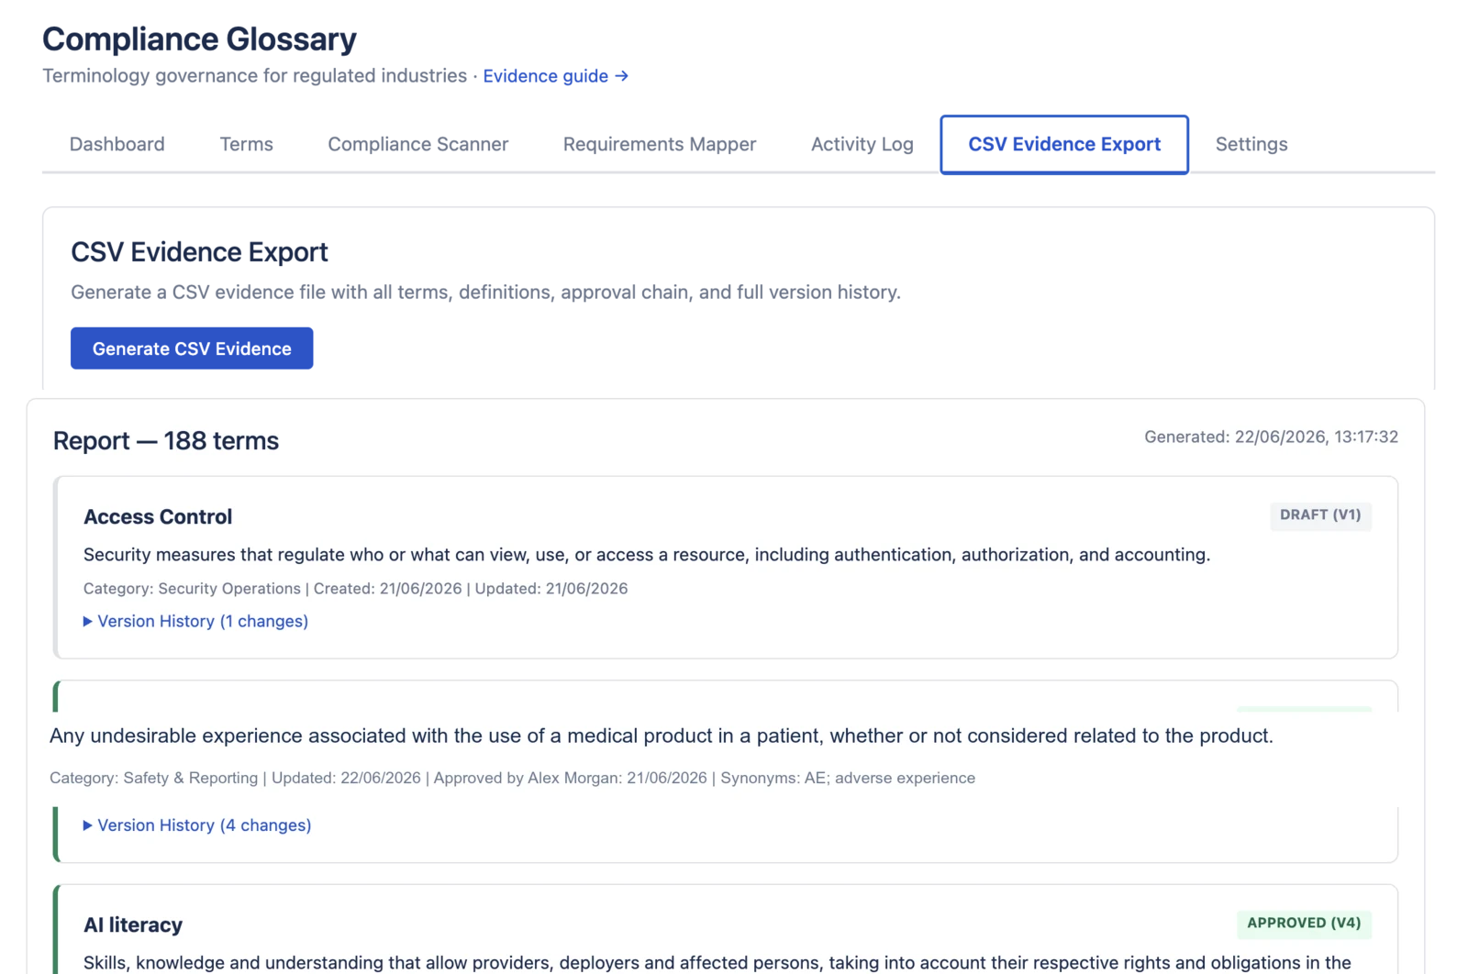Open the Dashboard tab
This screenshot has height=974, width=1468.
click(117, 144)
